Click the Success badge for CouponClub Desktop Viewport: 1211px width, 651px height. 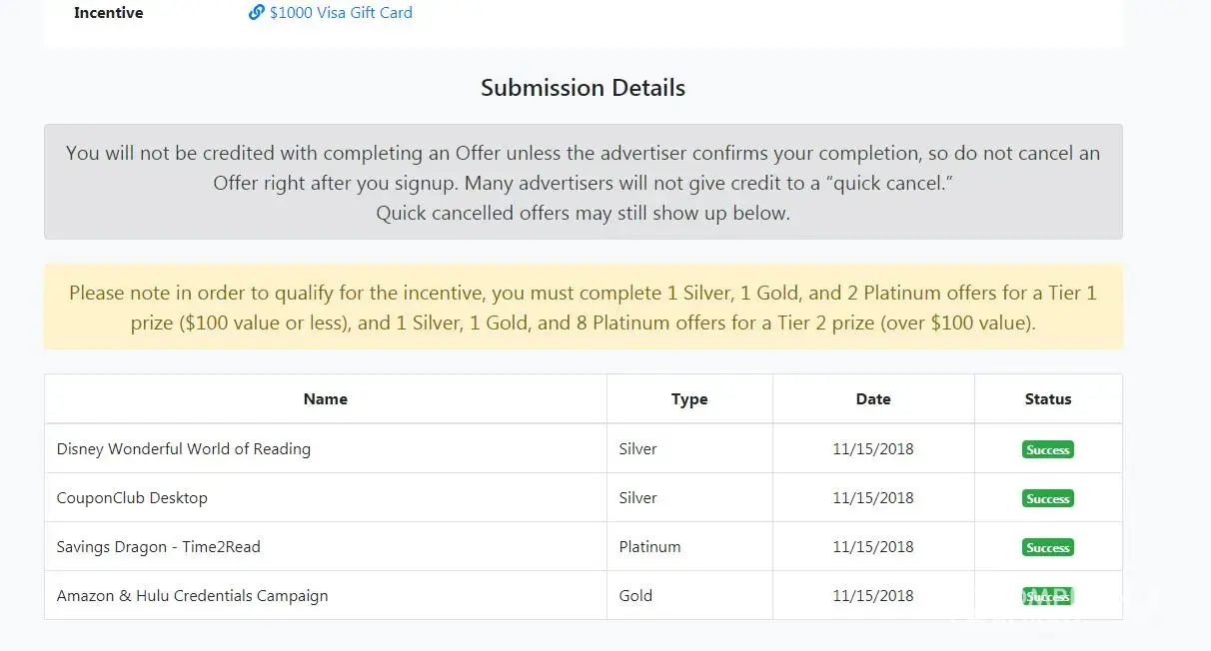pos(1048,499)
